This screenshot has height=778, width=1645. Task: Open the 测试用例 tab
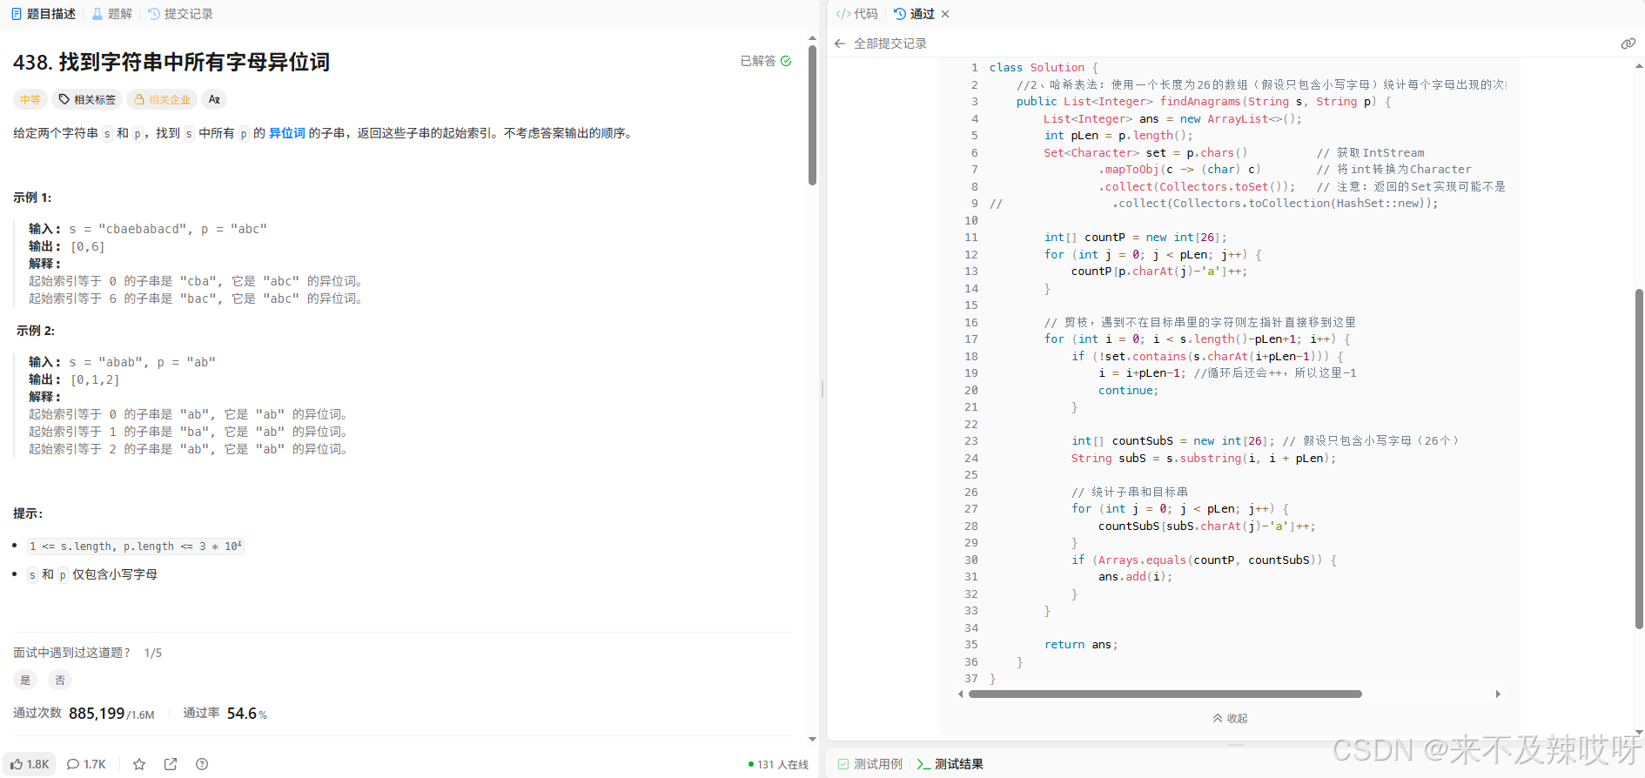tap(869, 764)
